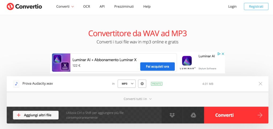
Task: Click the Registrati button
Action: tap(256, 6)
